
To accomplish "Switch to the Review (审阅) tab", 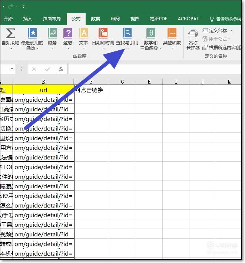I will 115,18.
